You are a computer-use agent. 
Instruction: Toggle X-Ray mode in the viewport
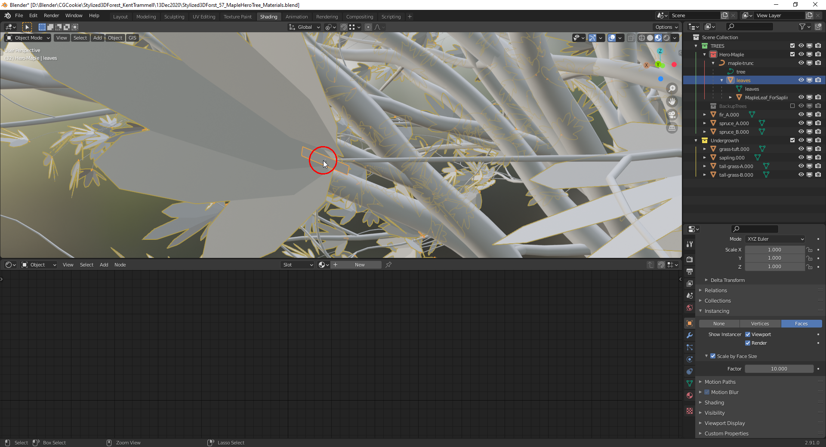631,38
